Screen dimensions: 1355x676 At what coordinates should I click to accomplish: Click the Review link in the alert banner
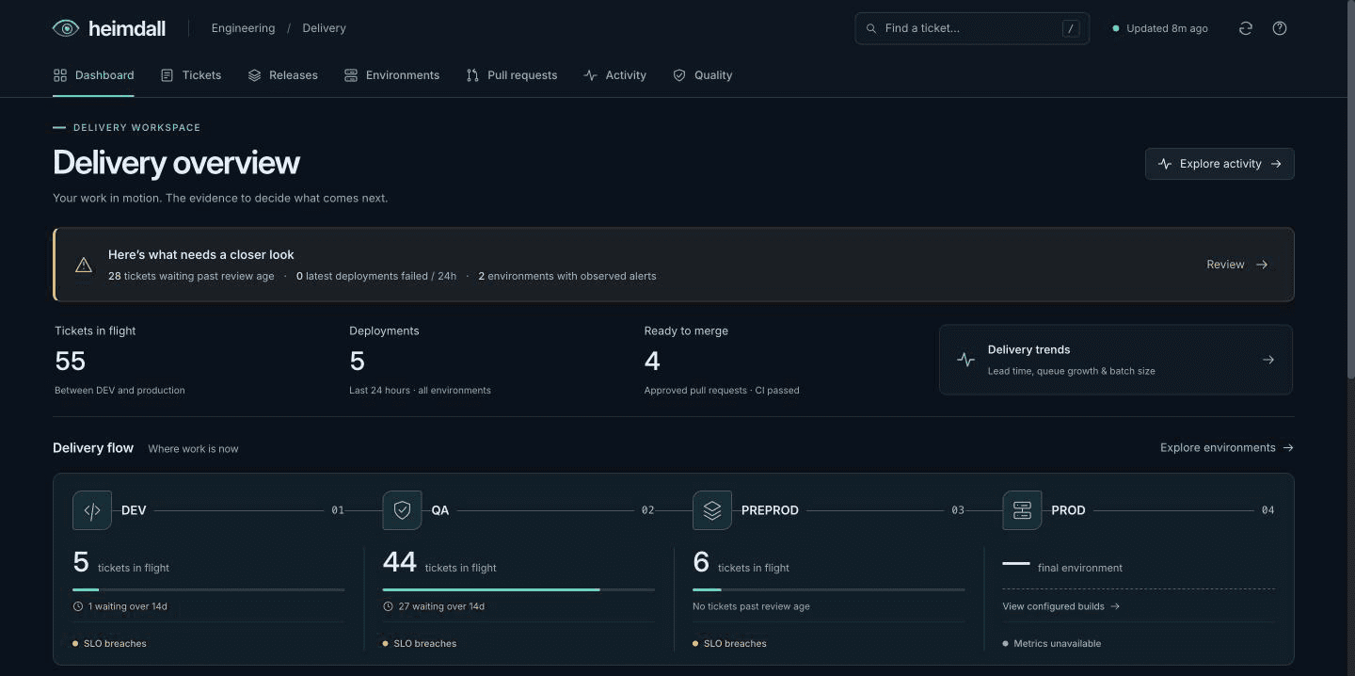pyautogui.click(x=1237, y=265)
